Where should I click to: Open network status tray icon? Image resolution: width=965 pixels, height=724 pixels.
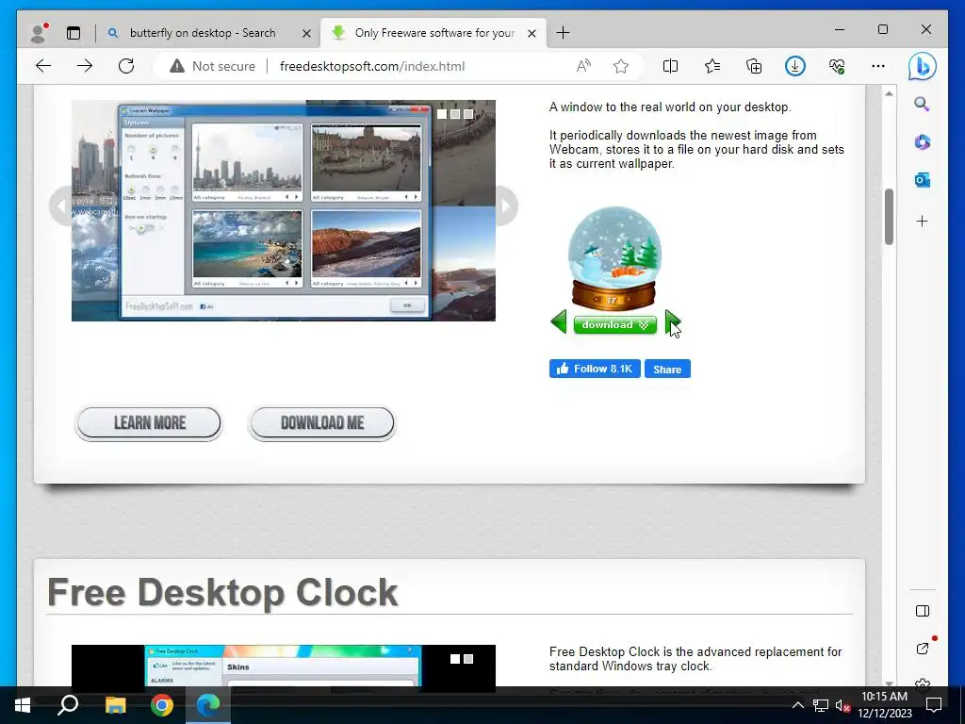tap(820, 705)
